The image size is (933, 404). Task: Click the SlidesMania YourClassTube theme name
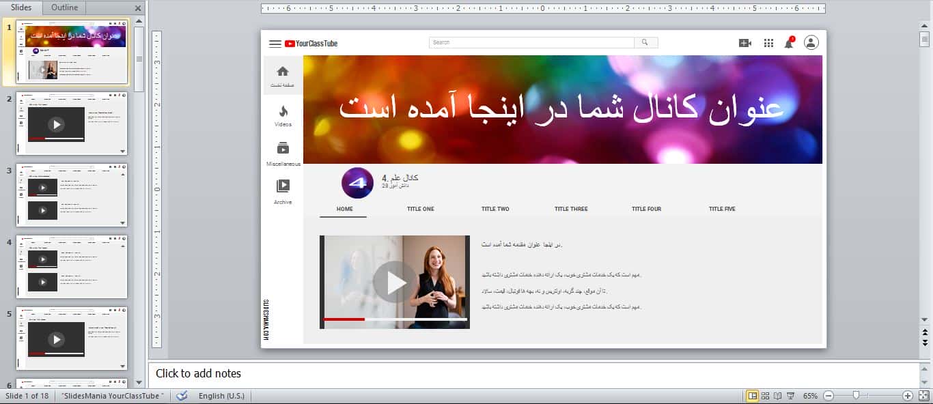113,396
